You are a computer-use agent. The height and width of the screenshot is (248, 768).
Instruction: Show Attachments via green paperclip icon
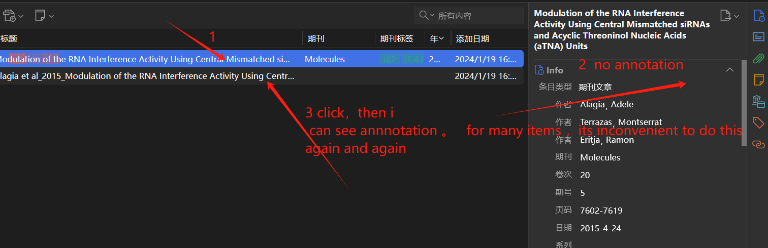(758, 58)
